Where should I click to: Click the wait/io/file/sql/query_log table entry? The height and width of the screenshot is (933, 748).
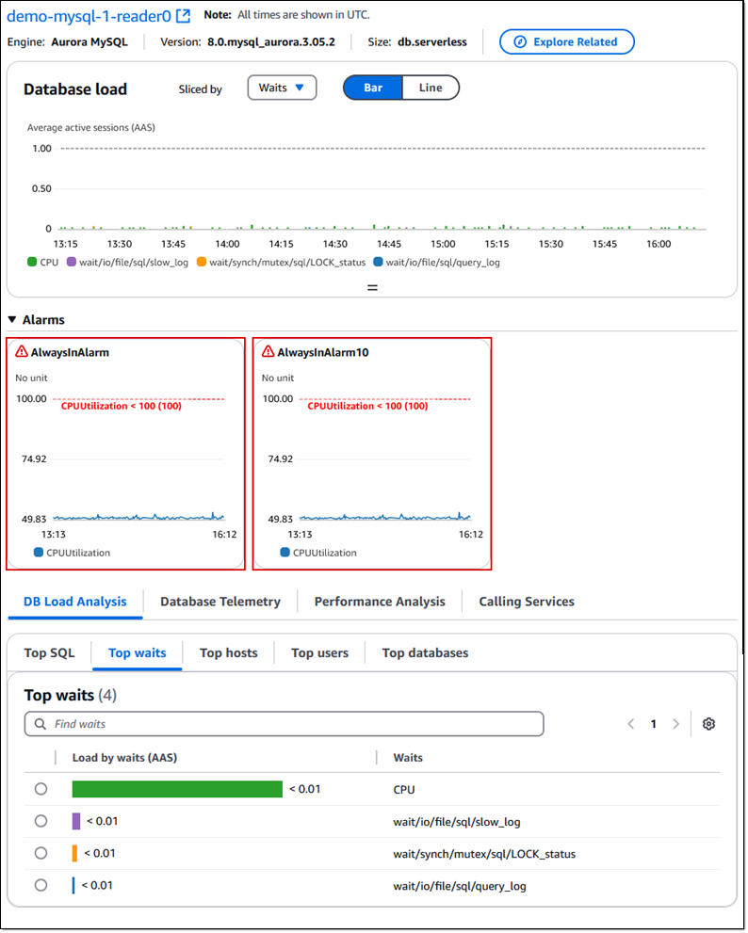[459, 886]
